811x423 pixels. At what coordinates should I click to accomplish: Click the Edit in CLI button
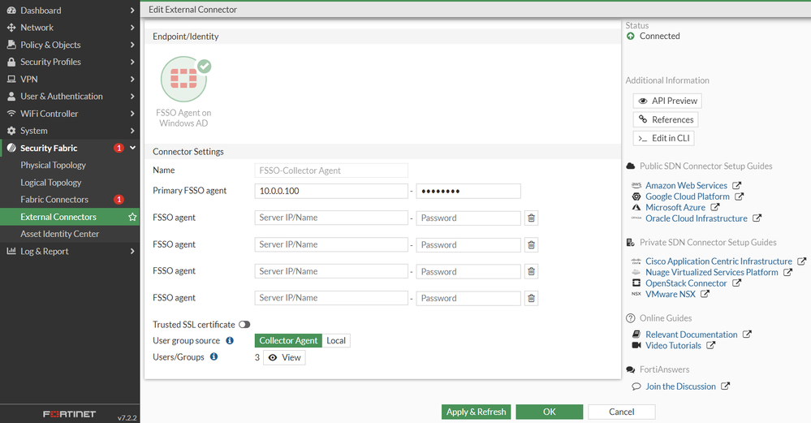pos(663,138)
